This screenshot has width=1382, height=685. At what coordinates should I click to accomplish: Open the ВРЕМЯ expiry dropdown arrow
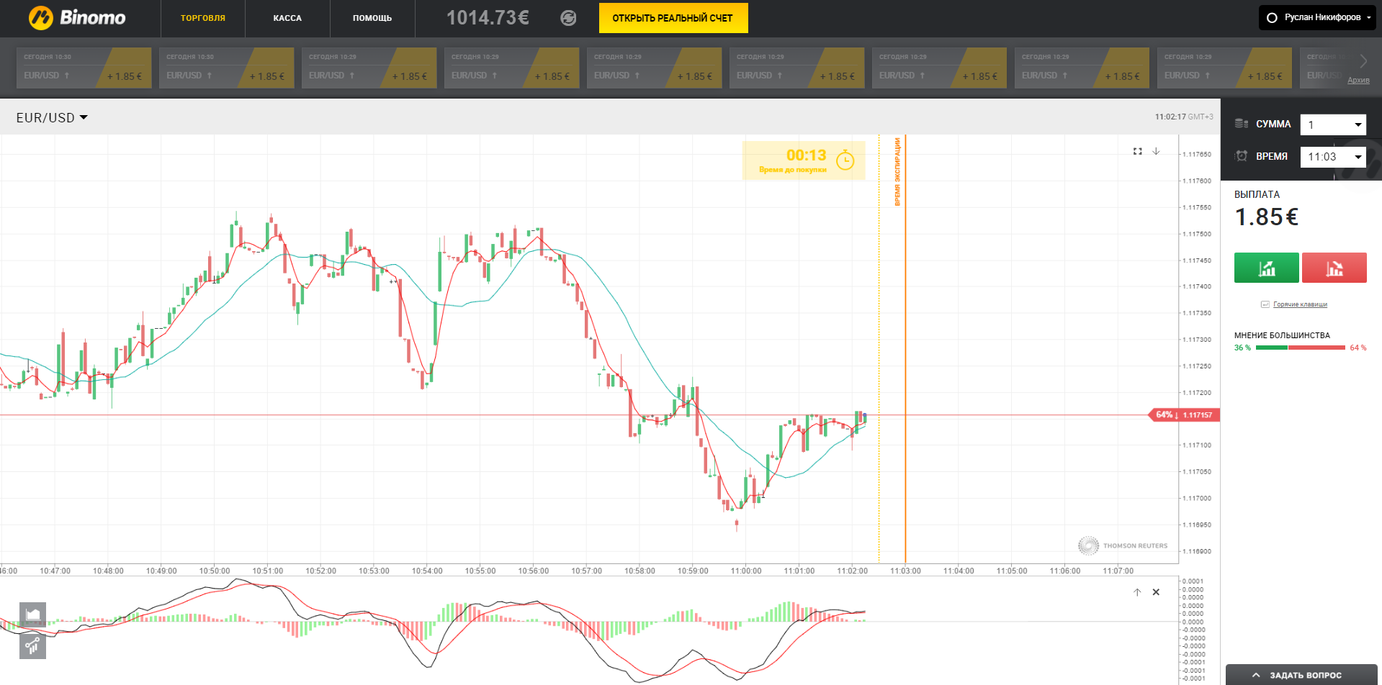(1358, 157)
